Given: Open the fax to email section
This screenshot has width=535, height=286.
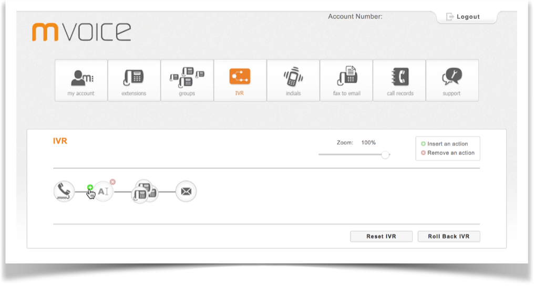Looking at the screenshot, I should 346,80.
